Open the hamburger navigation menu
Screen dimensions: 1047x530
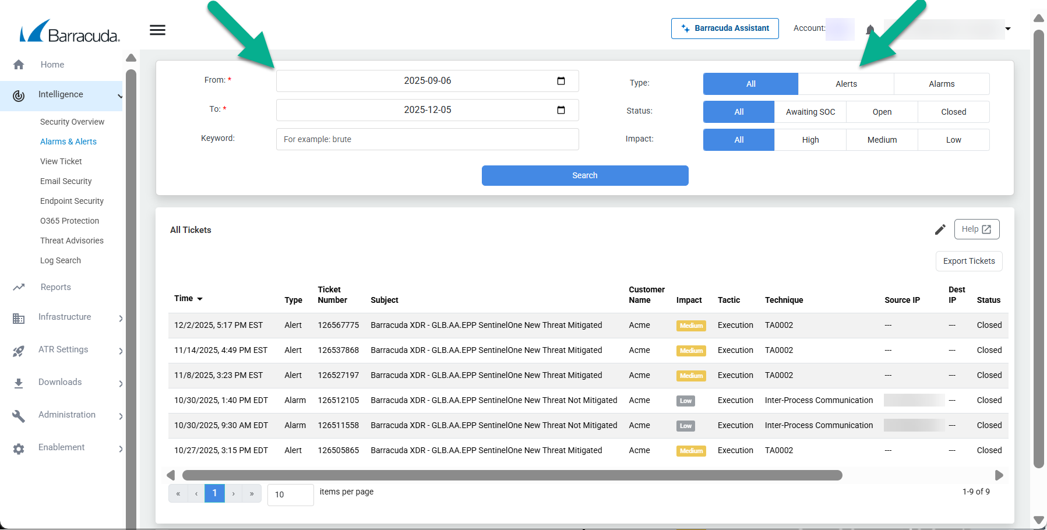coord(157,30)
